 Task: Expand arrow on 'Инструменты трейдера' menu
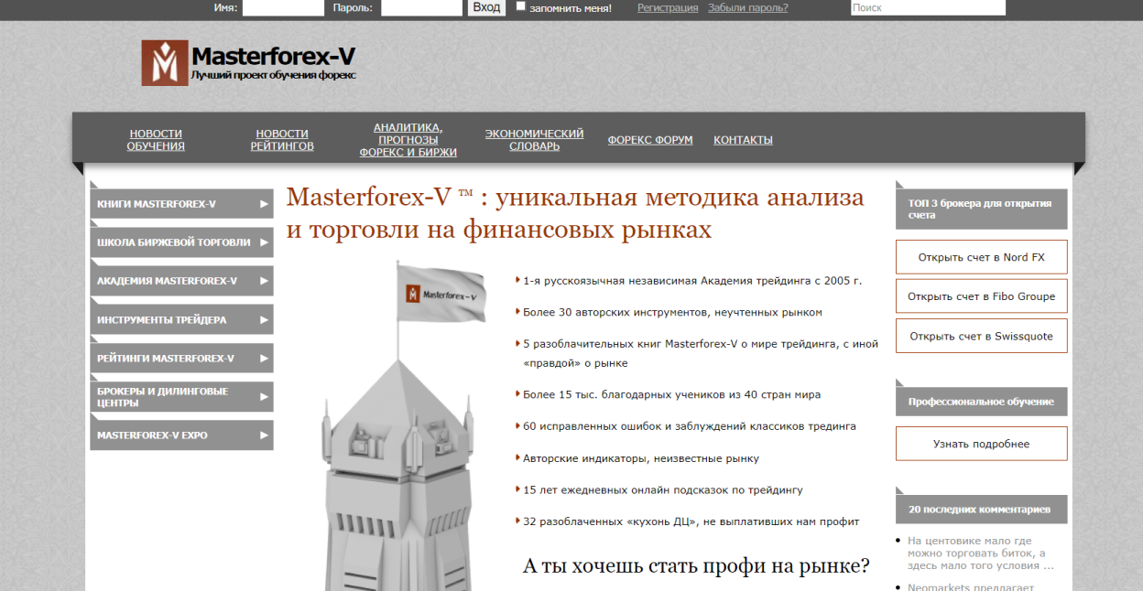click(264, 320)
